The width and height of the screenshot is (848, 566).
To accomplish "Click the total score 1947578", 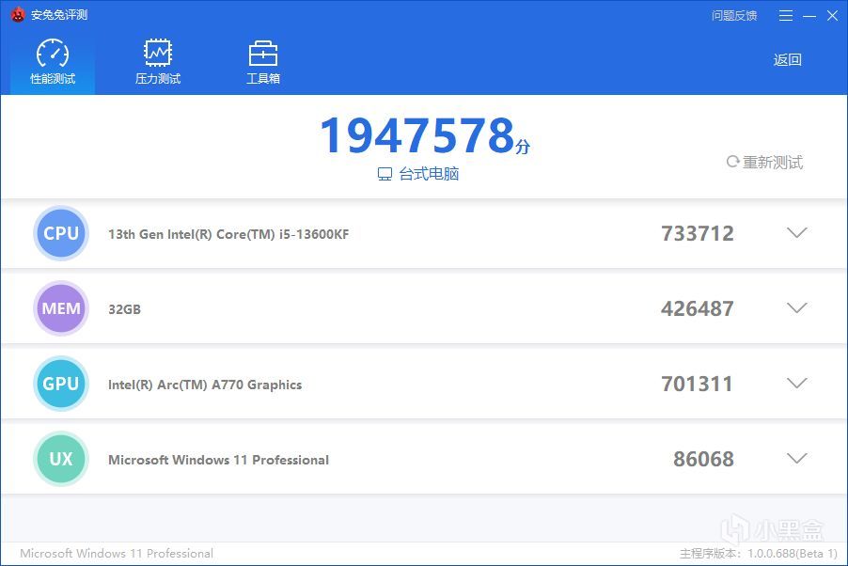I will click(417, 135).
